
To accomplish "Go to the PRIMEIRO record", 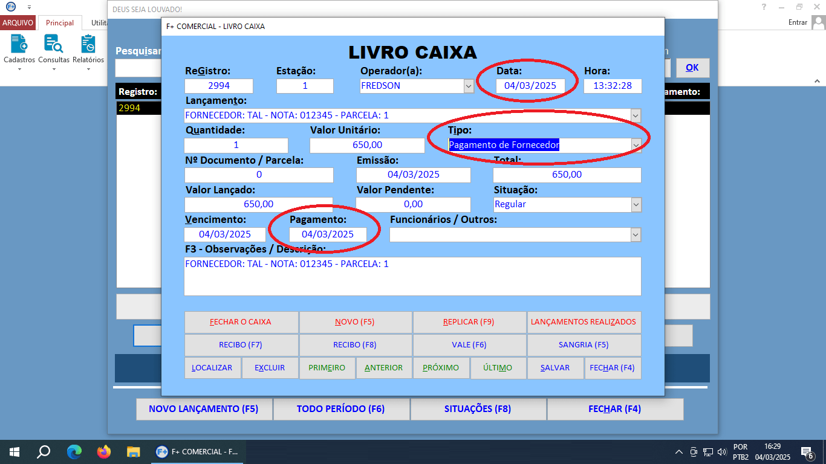I will click(327, 368).
